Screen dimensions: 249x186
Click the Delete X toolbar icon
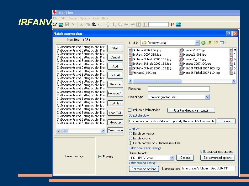(x=73, y=24)
